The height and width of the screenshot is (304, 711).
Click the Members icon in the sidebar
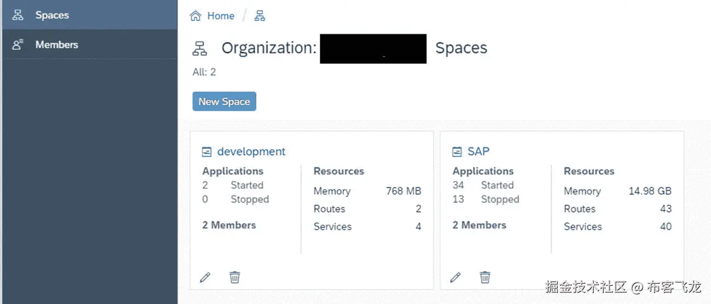click(18, 45)
